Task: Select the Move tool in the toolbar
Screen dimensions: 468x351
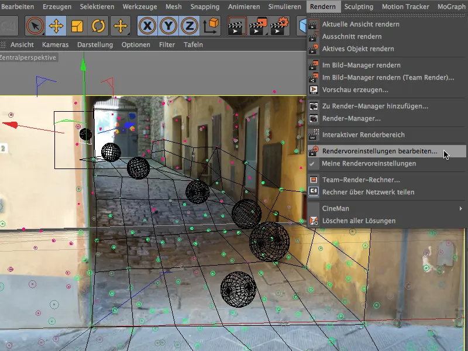Action: 55,26
